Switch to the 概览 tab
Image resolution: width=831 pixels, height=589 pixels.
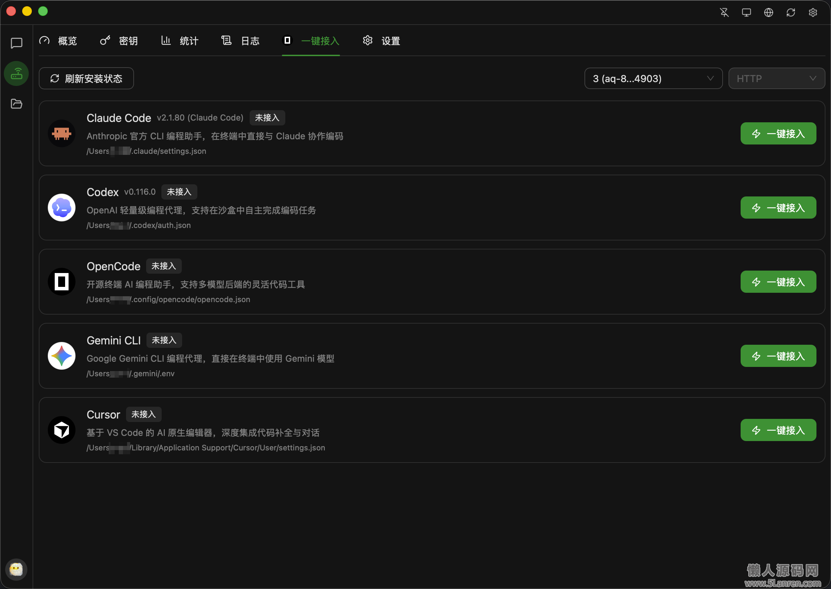point(59,41)
